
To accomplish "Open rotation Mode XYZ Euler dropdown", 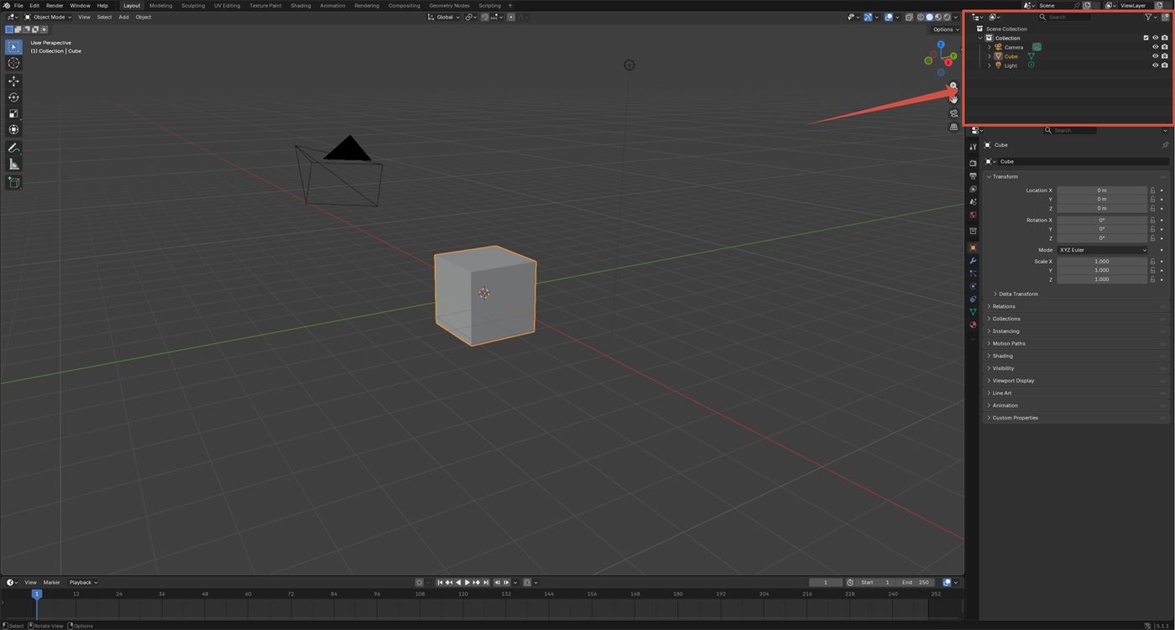I will tap(1102, 250).
